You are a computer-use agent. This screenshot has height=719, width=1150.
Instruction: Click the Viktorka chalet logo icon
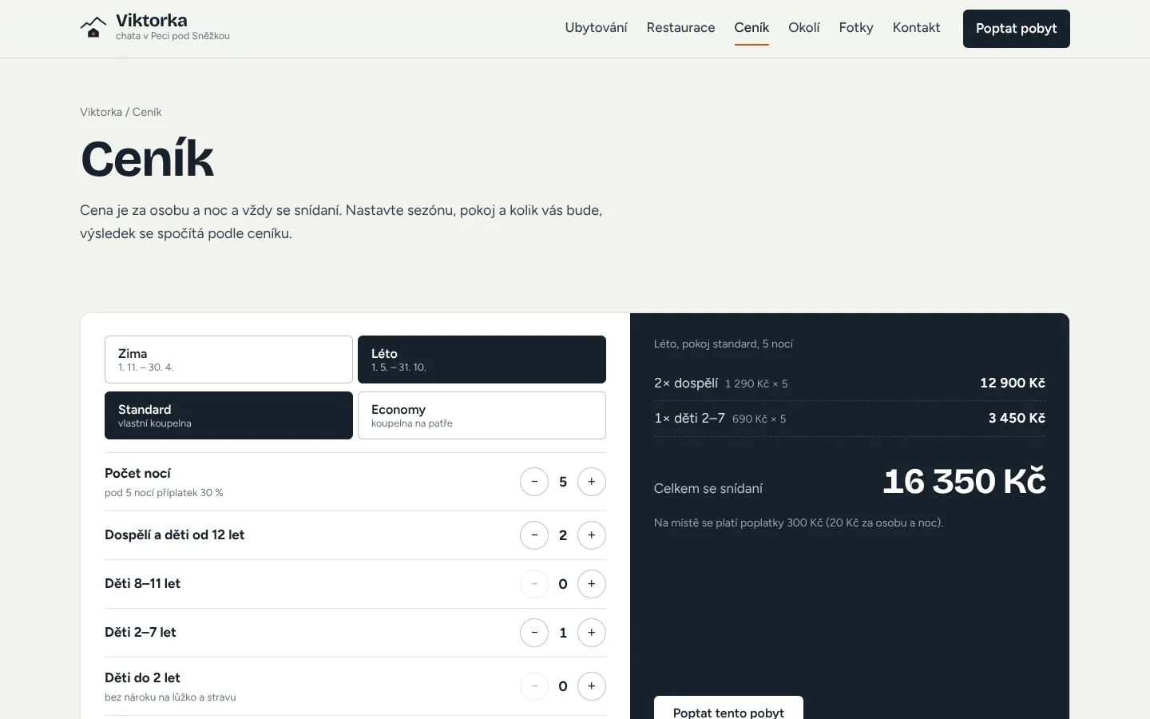(x=93, y=28)
